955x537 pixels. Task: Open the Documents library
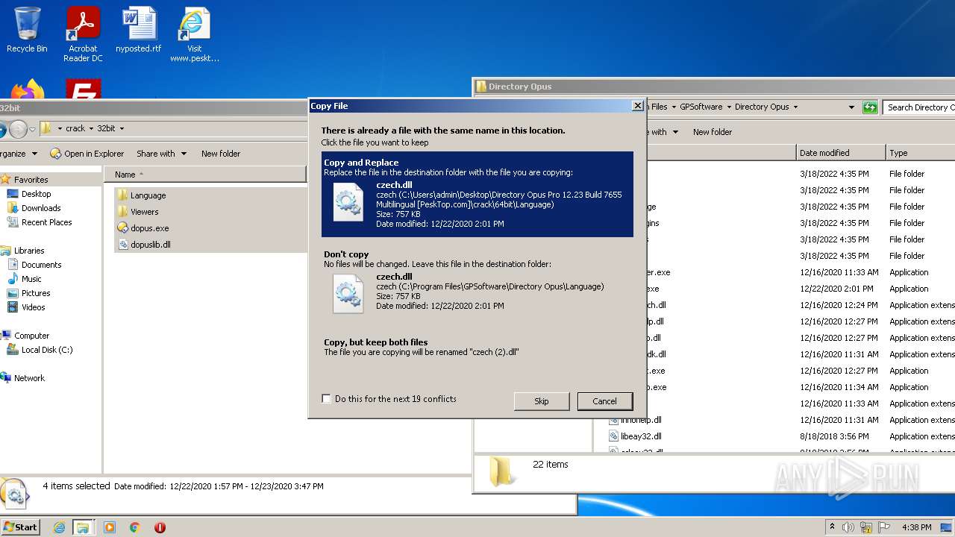(x=41, y=265)
